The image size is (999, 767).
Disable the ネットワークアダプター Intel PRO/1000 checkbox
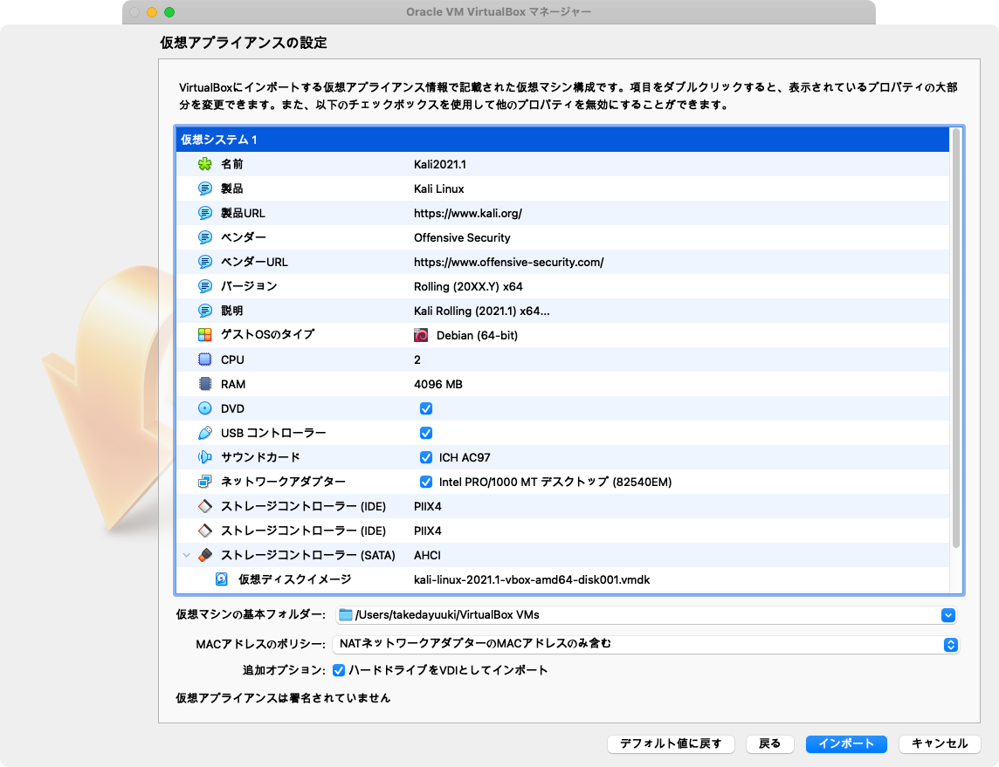425,482
